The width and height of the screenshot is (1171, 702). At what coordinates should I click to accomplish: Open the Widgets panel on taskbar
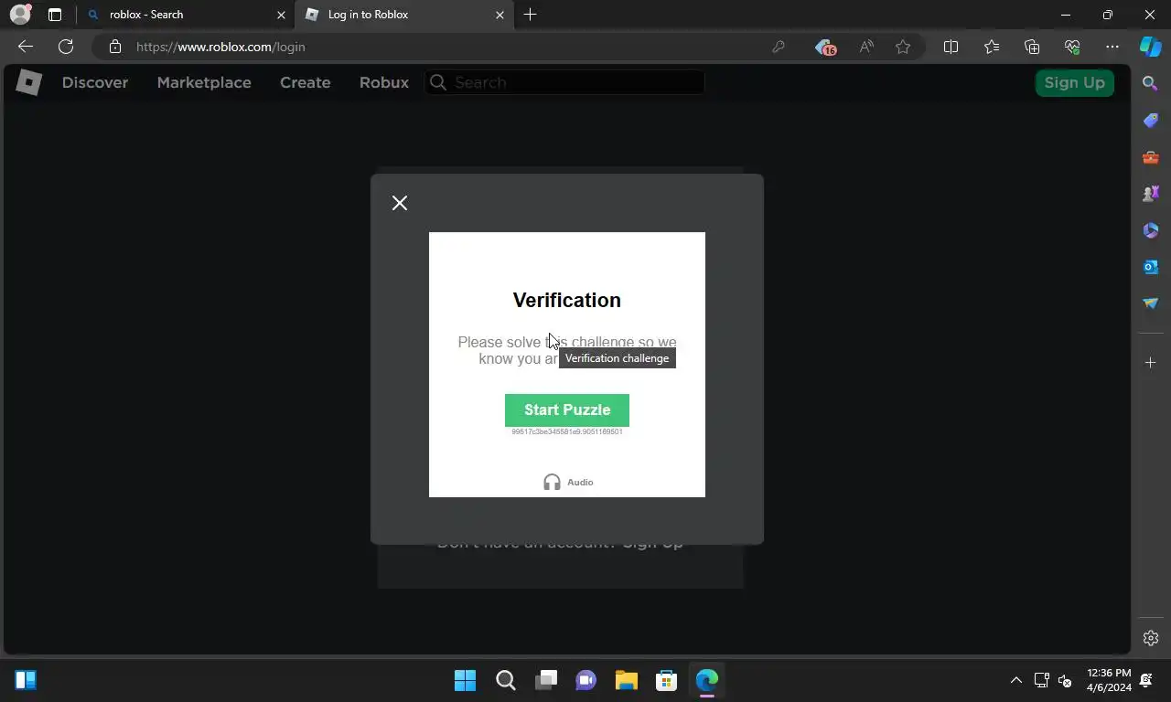26,680
